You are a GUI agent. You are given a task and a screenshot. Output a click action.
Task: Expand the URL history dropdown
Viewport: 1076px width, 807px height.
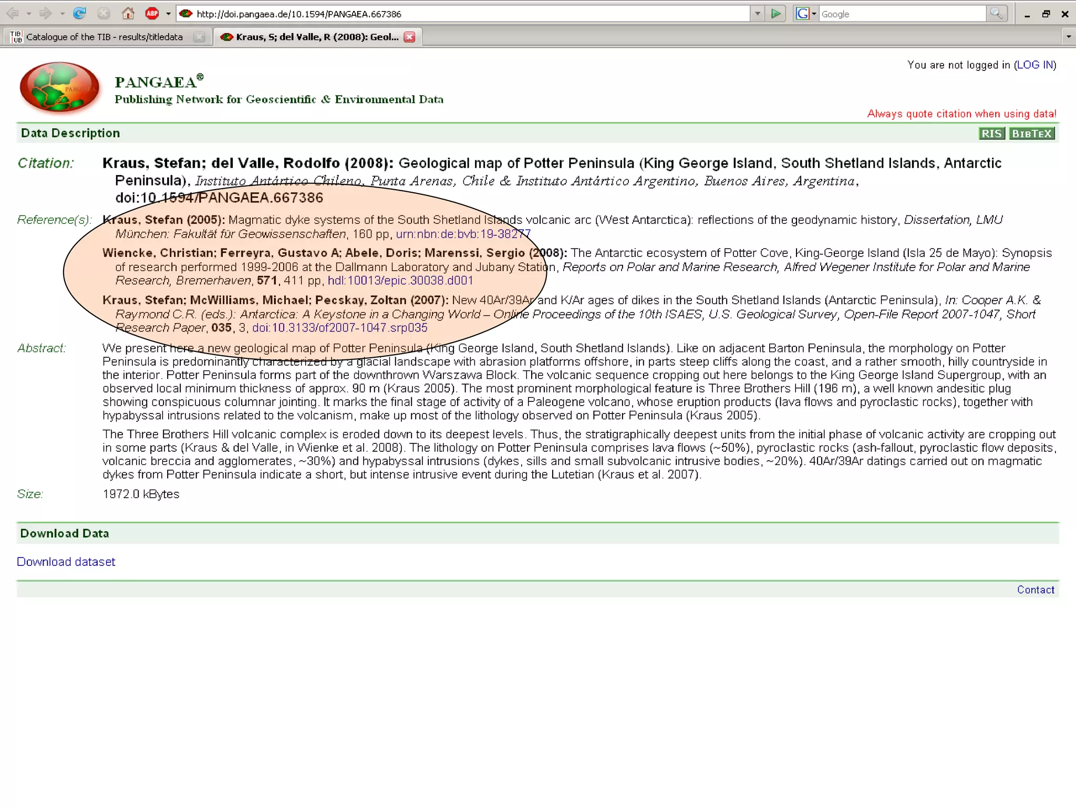[x=757, y=14]
